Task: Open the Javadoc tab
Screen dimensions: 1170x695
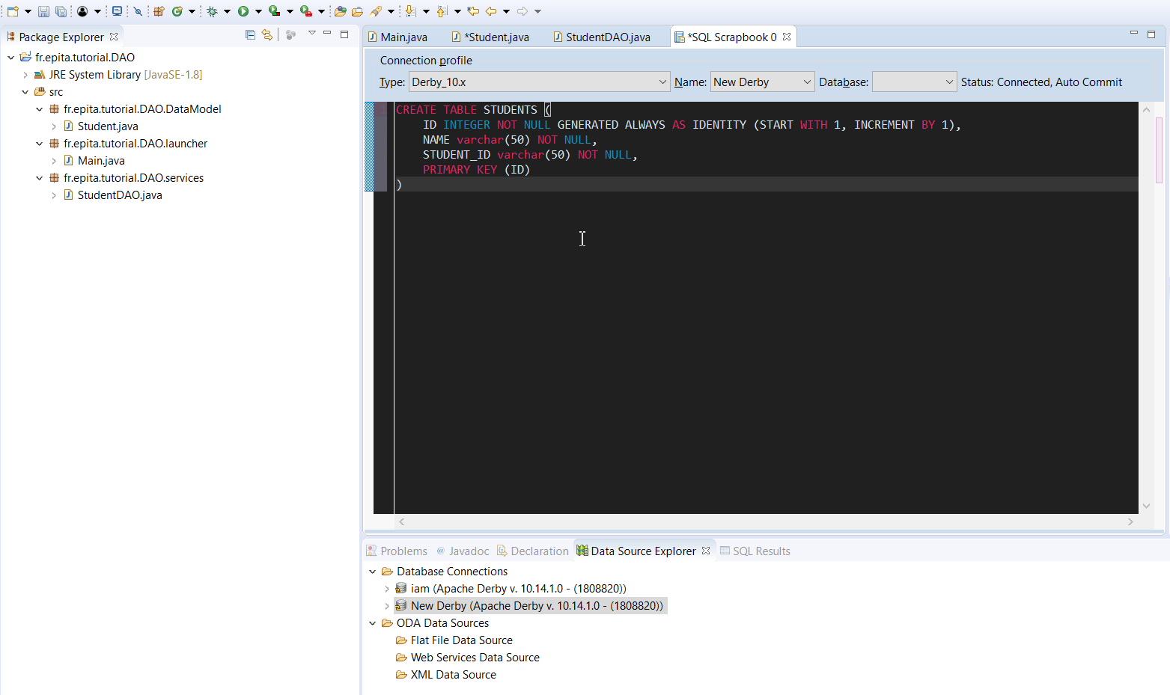Action: (x=463, y=551)
